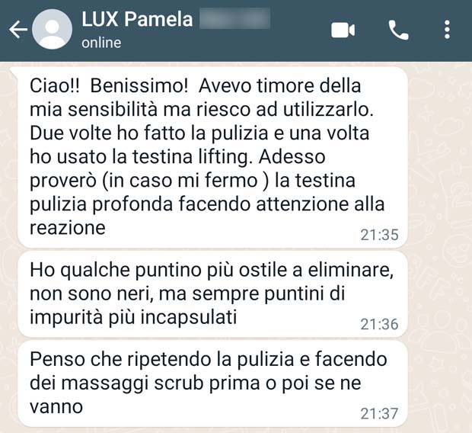Viewport: 472px width, 433px height.
Task: Tap the word reazione in first message
Action: pos(68,228)
